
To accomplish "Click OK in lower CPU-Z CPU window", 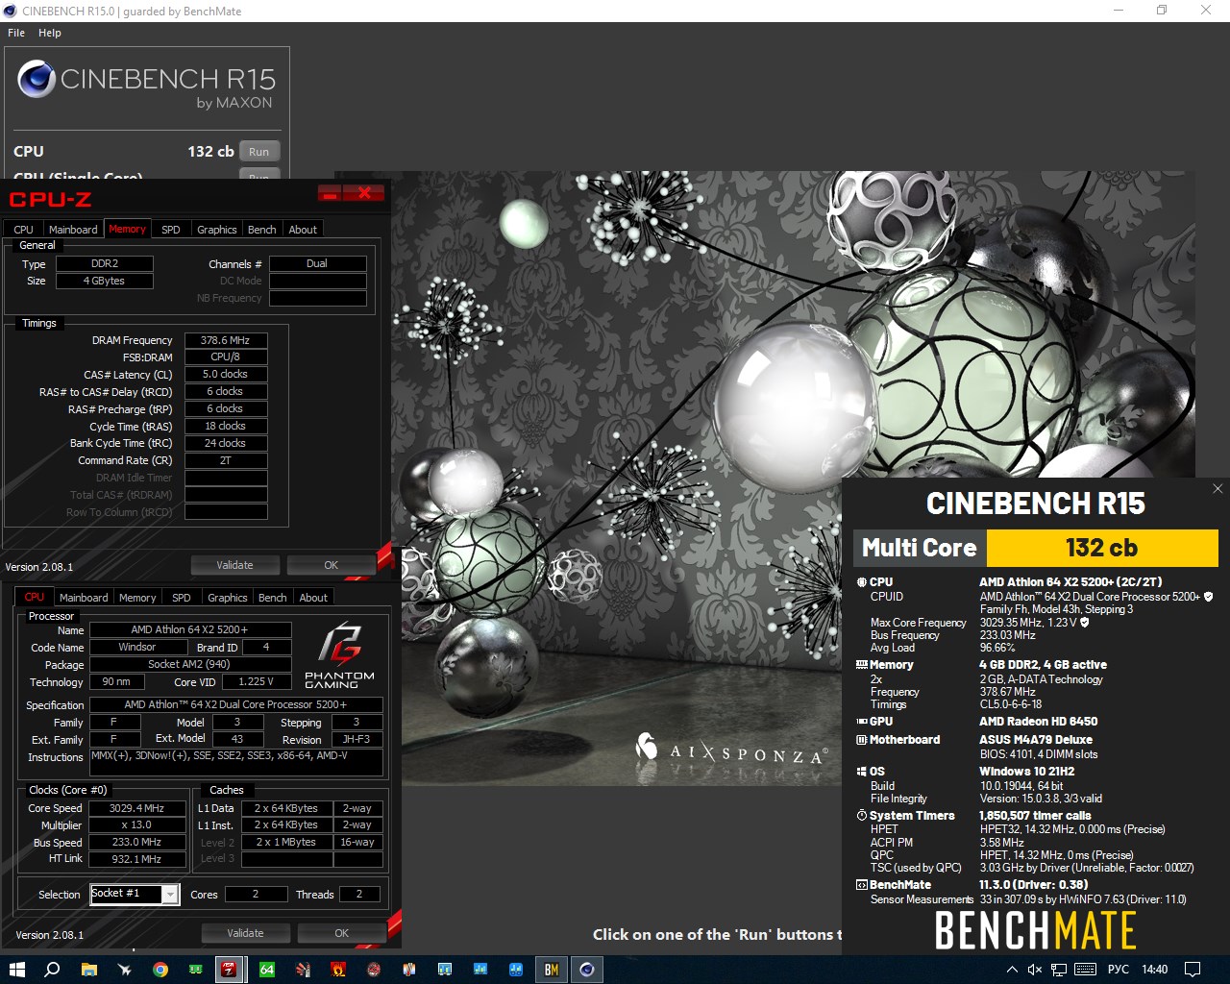I will (341, 933).
